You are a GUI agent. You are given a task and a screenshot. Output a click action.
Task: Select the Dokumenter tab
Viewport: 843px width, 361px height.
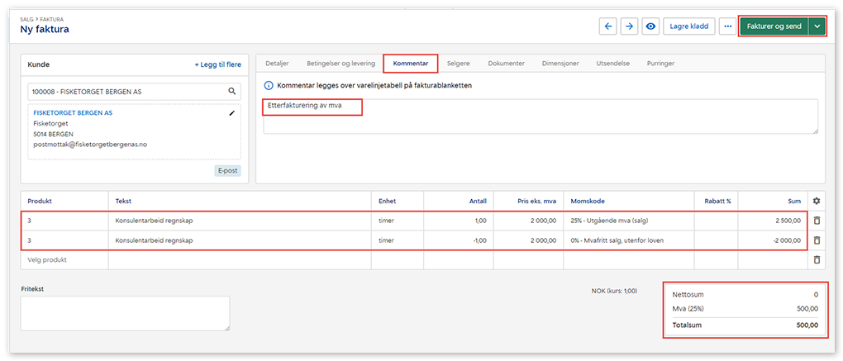(506, 63)
